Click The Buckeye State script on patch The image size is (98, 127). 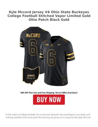(31, 78)
